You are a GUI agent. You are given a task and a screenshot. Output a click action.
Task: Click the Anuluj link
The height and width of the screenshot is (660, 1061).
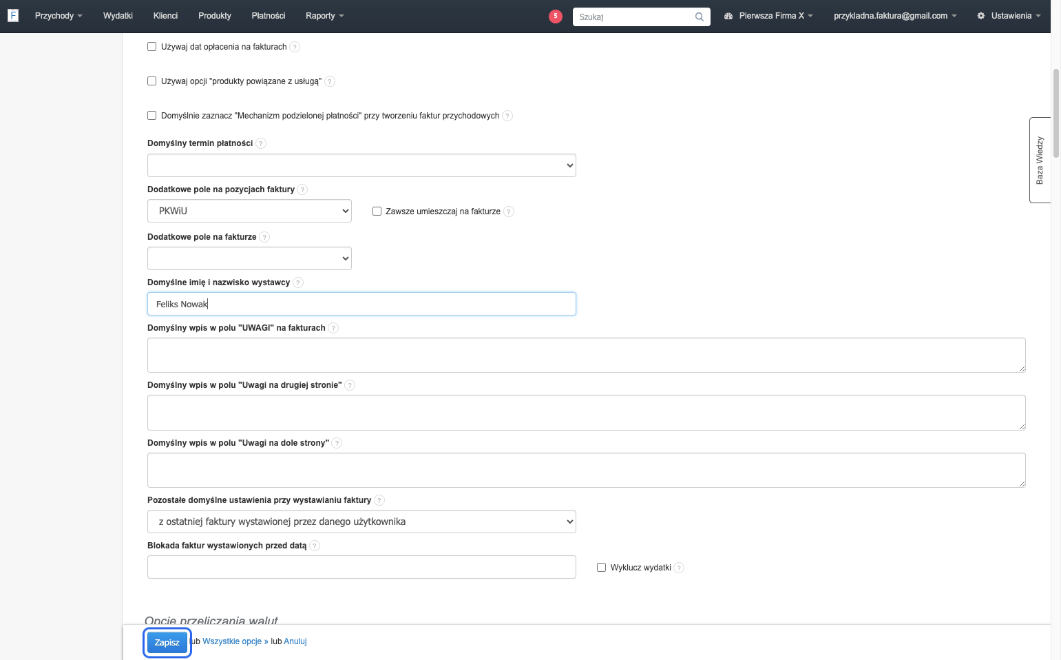coord(295,641)
